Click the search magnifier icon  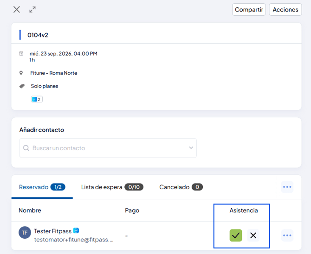click(26, 148)
